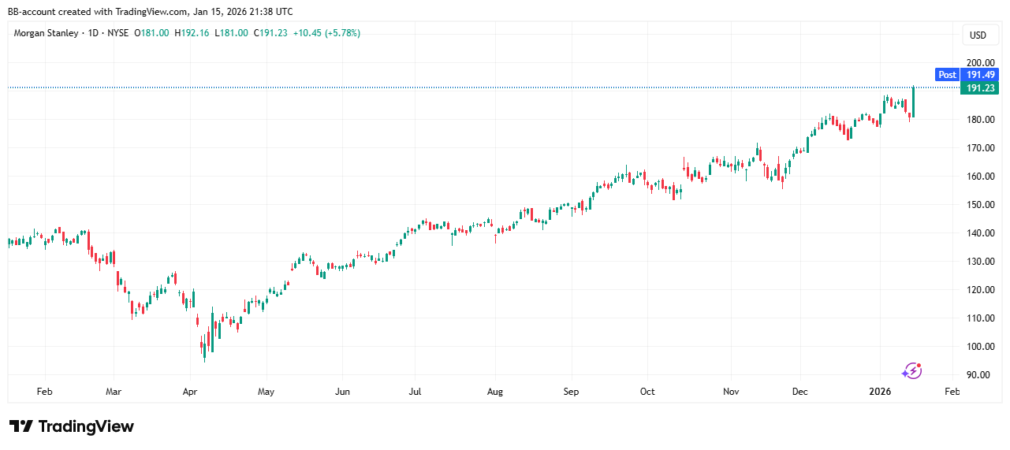
Task: Click the +10.45 (+5.78%) change value
Action: coord(326,33)
